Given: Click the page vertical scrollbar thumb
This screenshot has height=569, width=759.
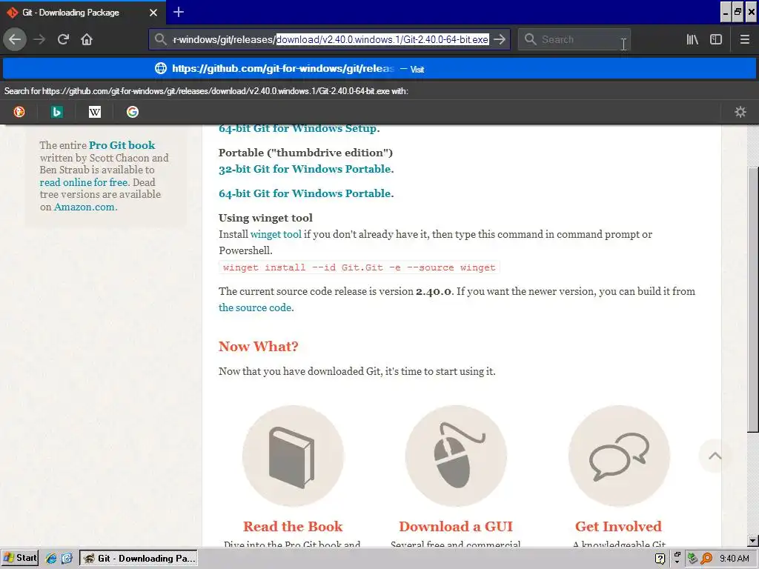Looking at the screenshot, I should [x=753, y=299].
